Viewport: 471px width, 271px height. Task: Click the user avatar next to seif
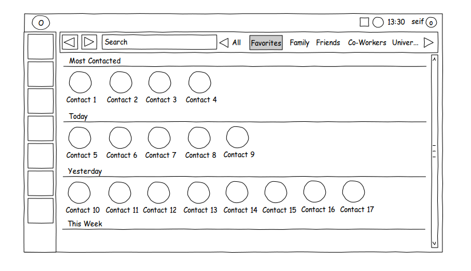click(431, 23)
